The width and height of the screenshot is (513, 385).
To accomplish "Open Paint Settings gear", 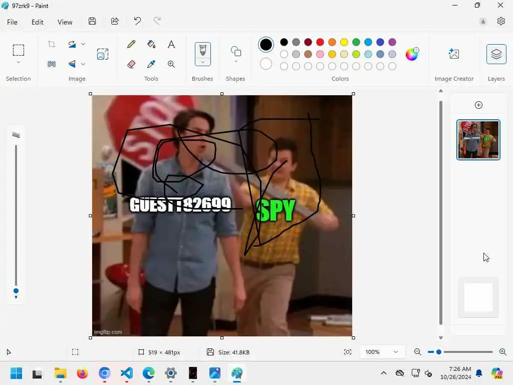I will point(501,21).
